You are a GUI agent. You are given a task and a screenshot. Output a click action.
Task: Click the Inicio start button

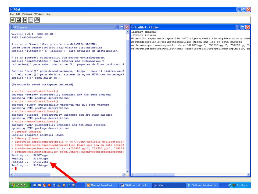point(20,185)
